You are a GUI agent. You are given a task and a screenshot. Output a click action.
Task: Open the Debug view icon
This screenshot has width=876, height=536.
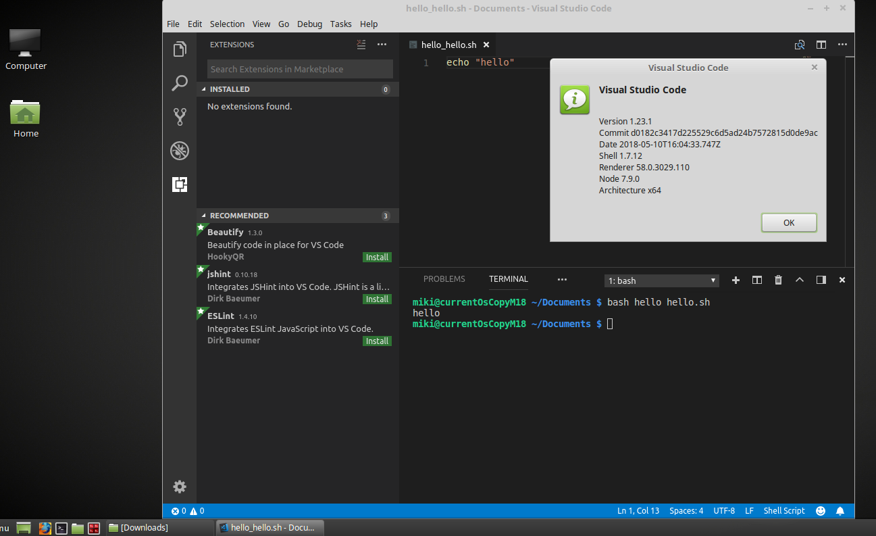(x=180, y=150)
